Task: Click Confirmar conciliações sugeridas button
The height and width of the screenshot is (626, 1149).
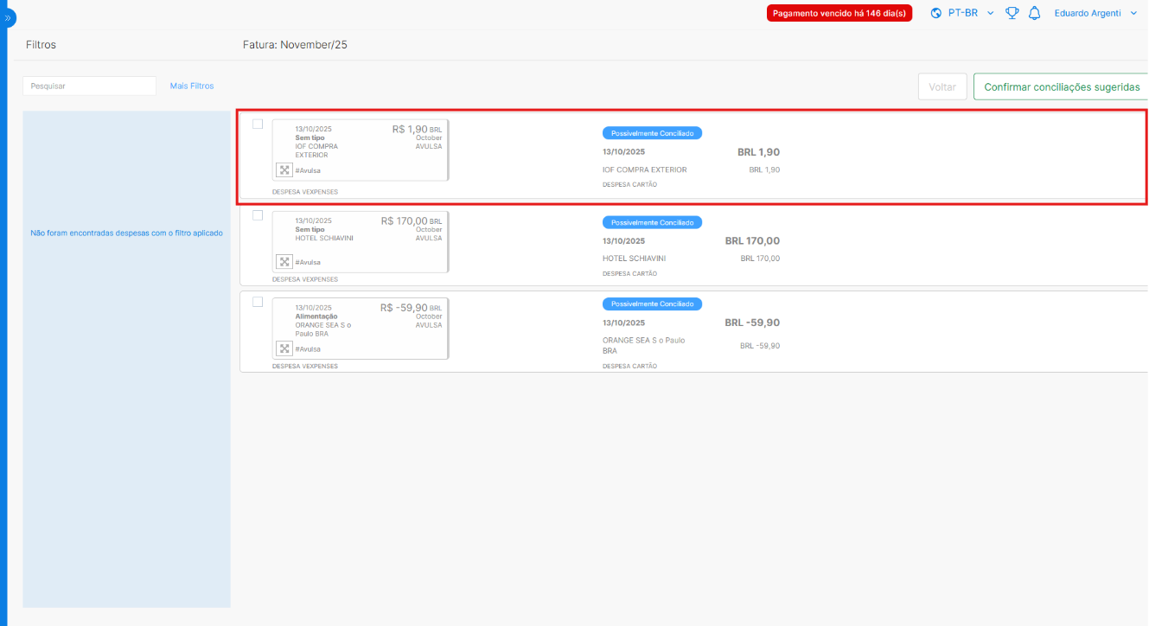Action: click(1061, 87)
